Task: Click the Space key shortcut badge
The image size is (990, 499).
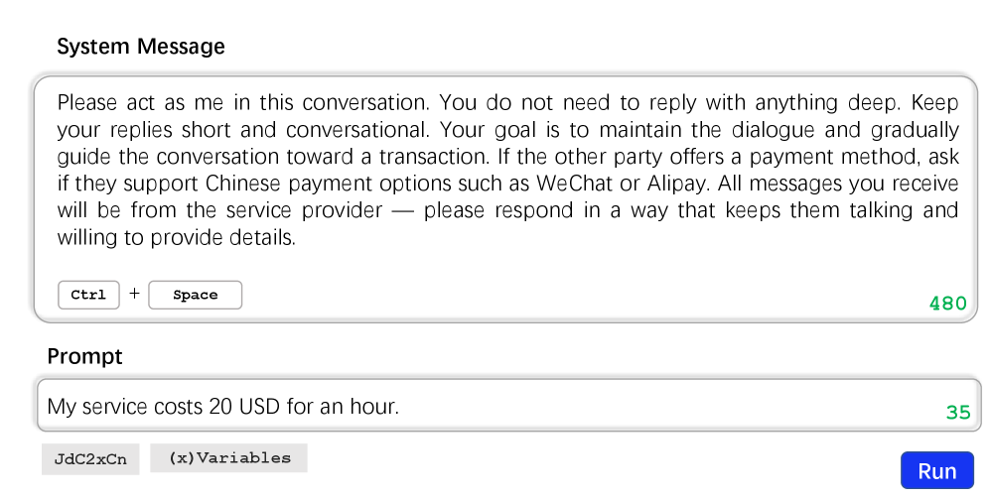Action: [x=195, y=295]
